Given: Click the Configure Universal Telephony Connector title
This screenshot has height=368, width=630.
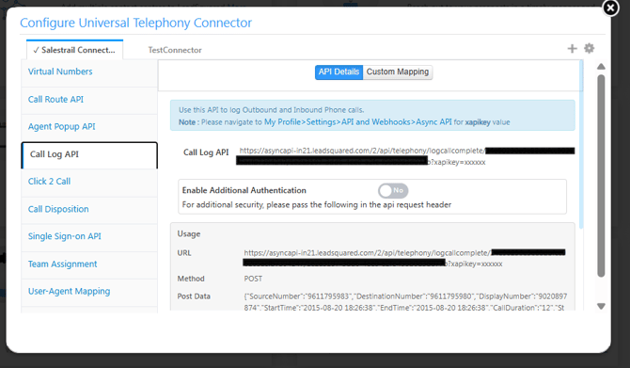Looking at the screenshot, I should pos(135,23).
